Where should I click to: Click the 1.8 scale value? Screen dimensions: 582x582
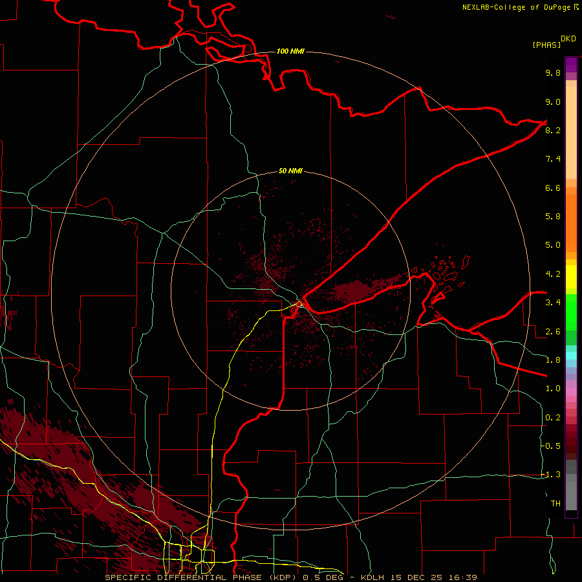[x=553, y=360]
